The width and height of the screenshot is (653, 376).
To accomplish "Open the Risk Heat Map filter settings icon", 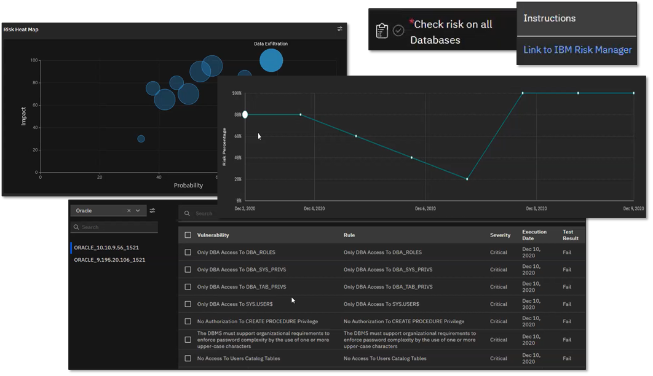I will pyautogui.click(x=340, y=29).
